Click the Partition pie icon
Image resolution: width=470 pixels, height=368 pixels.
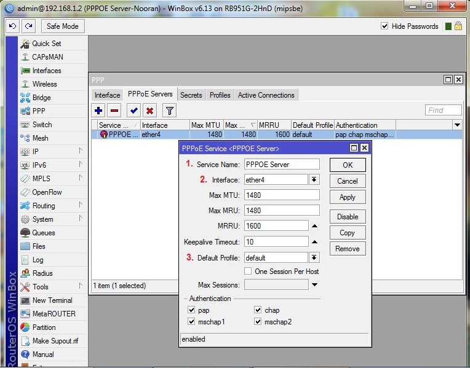tap(25, 327)
